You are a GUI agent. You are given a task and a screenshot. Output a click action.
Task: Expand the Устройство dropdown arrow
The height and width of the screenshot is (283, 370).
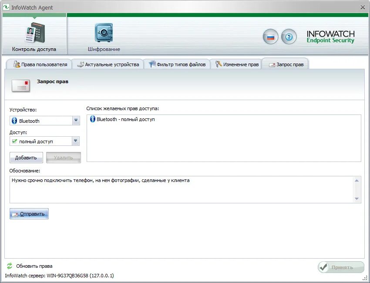[76, 120]
